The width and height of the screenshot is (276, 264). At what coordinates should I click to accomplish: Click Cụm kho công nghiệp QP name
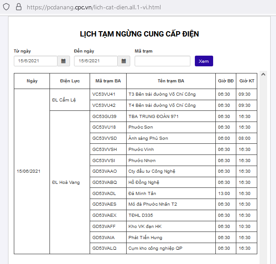155,248
